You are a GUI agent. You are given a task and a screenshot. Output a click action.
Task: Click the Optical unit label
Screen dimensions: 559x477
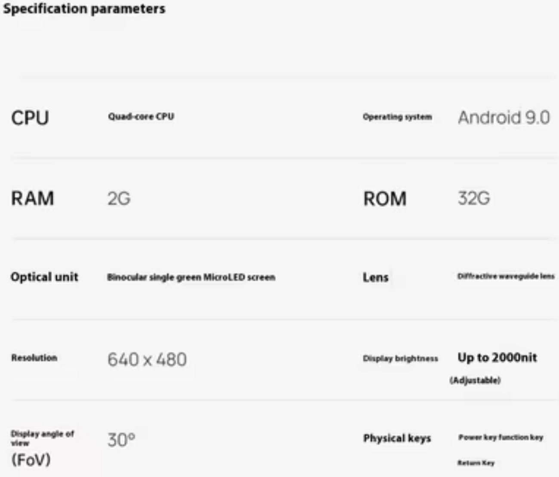click(x=44, y=277)
